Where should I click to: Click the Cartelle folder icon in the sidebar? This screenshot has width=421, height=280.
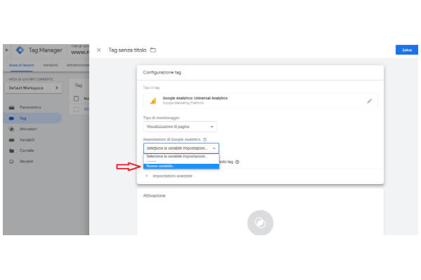[x=11, y=150]
